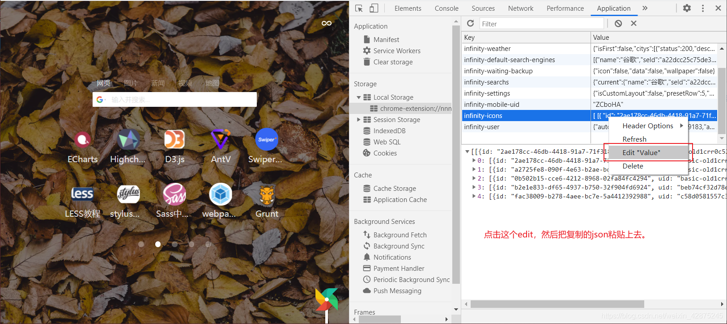Screen dimensions: 727x324
Task: Activate the DevTools inspect element picker
Action: pyautogui.click(x=359, y=8)
